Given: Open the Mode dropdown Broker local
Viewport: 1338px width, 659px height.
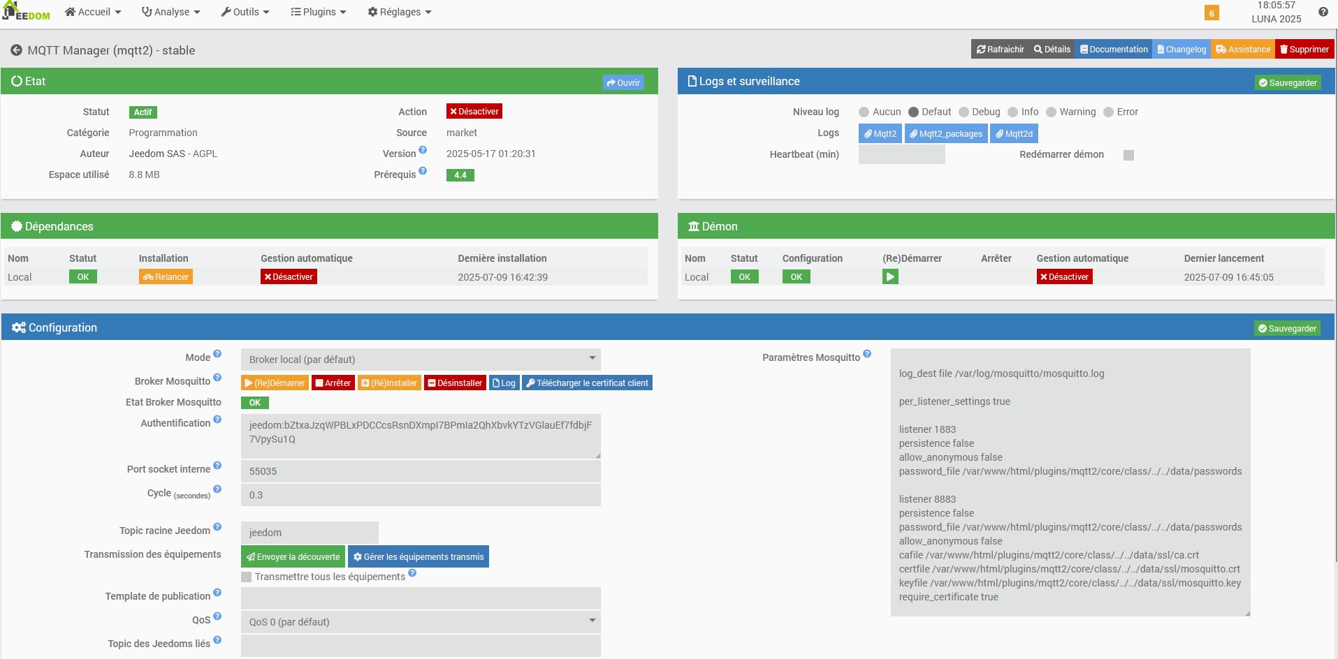Looking at the screenshot, I should 421,360.
